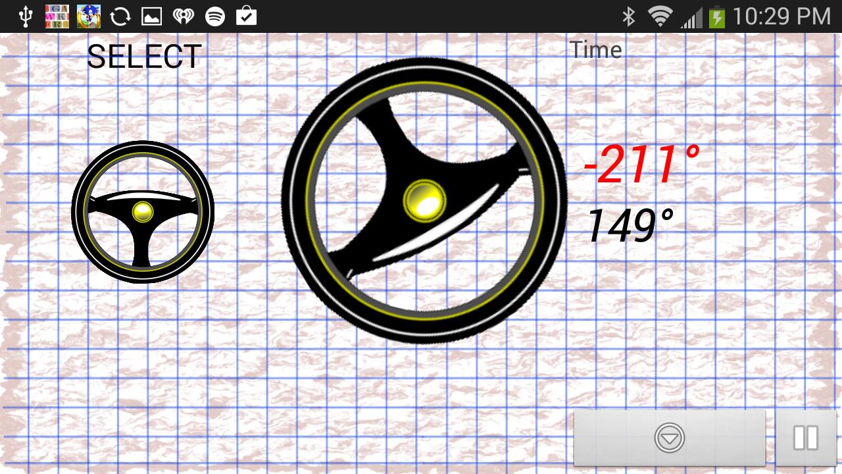Open the iHeartRadio notification icon
Viewport: 842px width, 474px height.
[184, 16]
